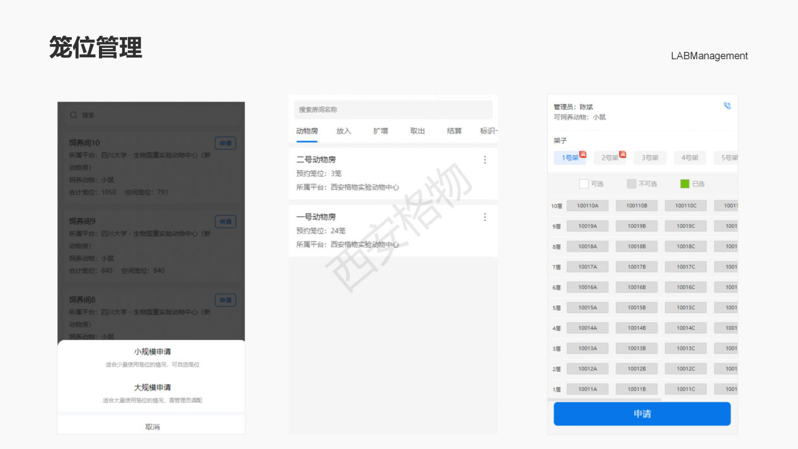The height and width of the screenshot is (449, 798).
Task: Click the phone contact icon beside administrator 陈斌
Action: coord(727,106)
